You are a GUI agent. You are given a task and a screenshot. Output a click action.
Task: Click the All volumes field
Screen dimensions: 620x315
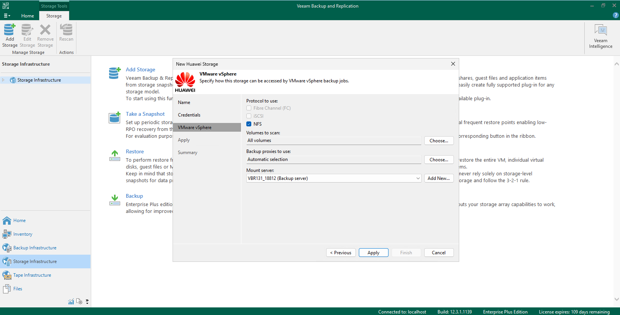pyautogui.click(x=333, y=141)
